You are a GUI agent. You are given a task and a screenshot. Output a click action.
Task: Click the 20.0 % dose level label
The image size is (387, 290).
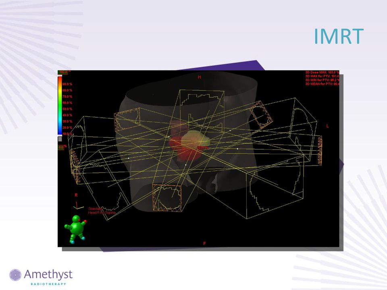pyautogui.click(x=67, y=128)
